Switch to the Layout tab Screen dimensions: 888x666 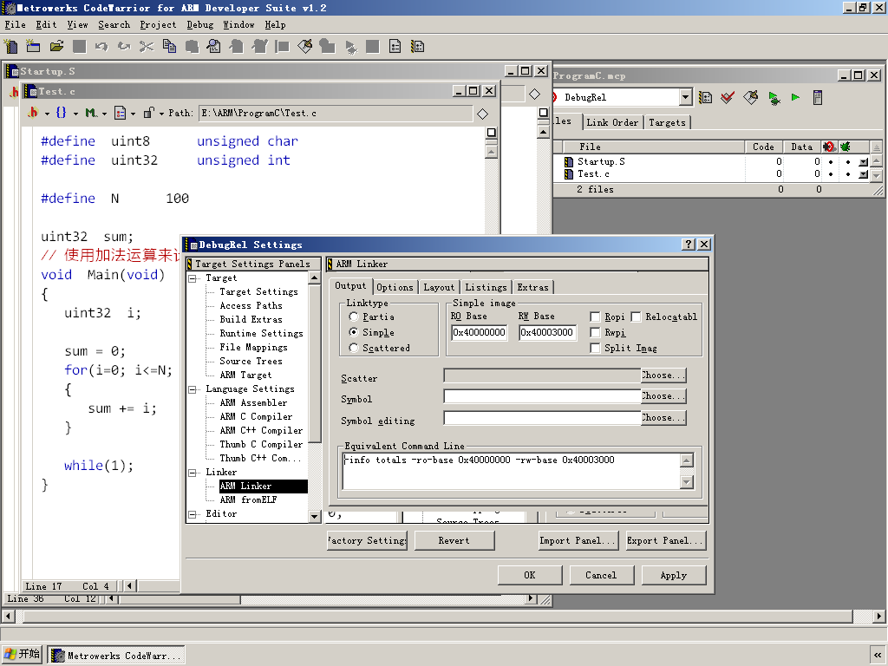[439, 287]
